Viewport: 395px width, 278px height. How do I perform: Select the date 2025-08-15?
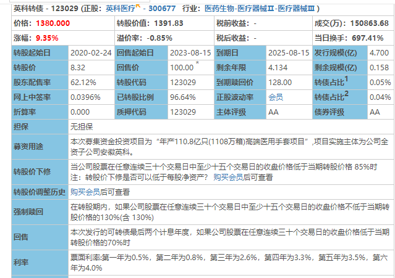tap(289, 53)
